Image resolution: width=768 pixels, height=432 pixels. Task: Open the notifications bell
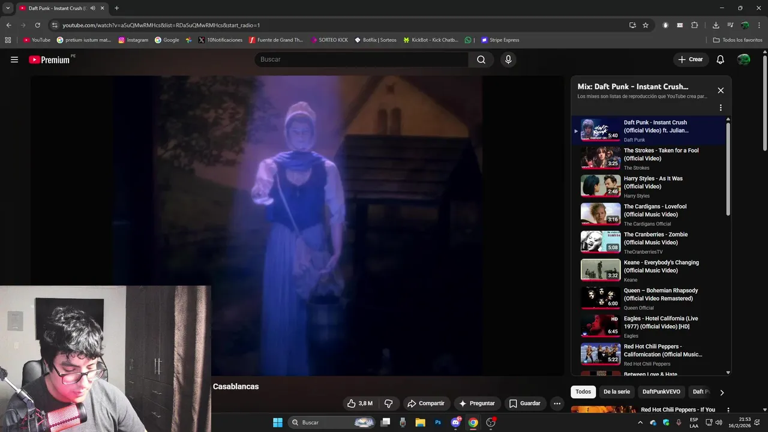(x=721, y=59)
